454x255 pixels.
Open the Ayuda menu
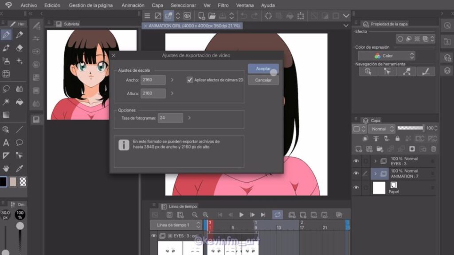coord(268,5)
